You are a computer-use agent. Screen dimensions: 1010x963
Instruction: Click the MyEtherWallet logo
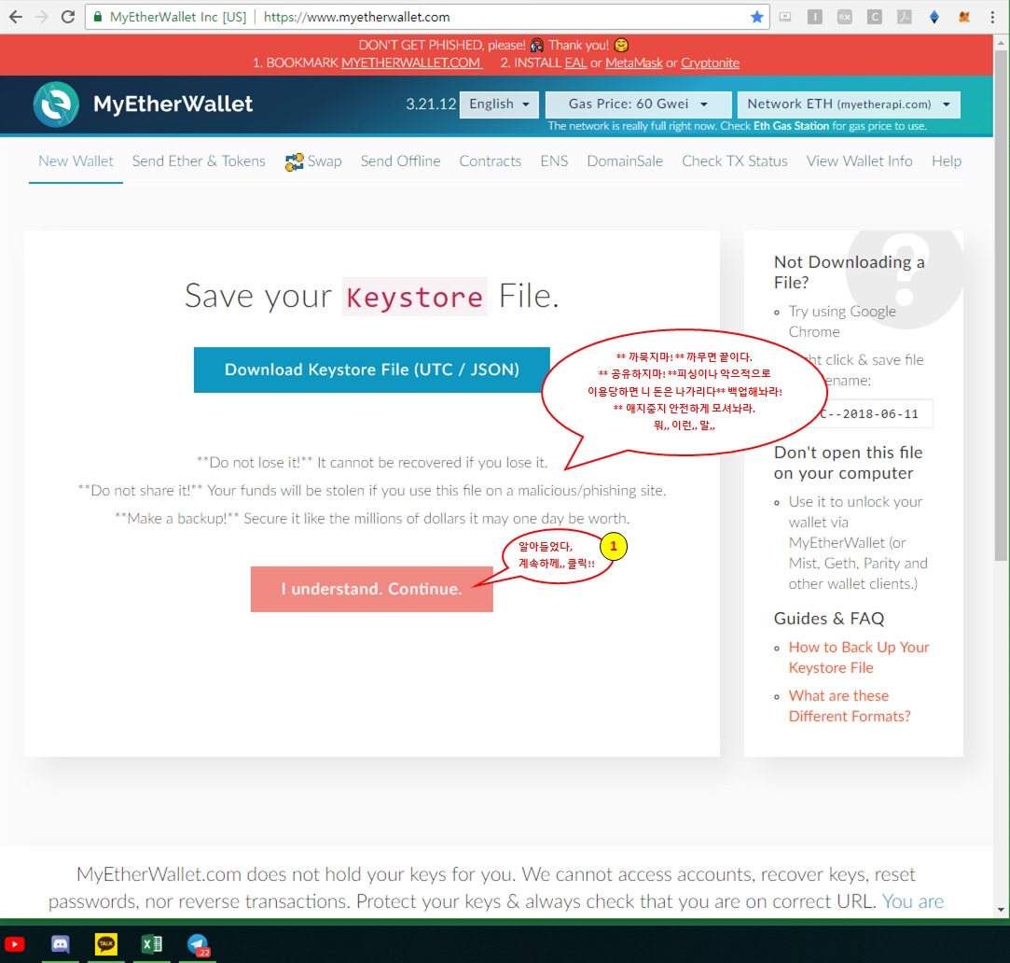click(143, 104)
